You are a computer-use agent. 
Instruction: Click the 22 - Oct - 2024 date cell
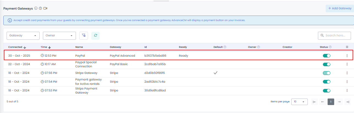[x=19, y=64]
